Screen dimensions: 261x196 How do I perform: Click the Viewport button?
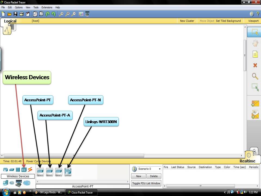(253, 21)
